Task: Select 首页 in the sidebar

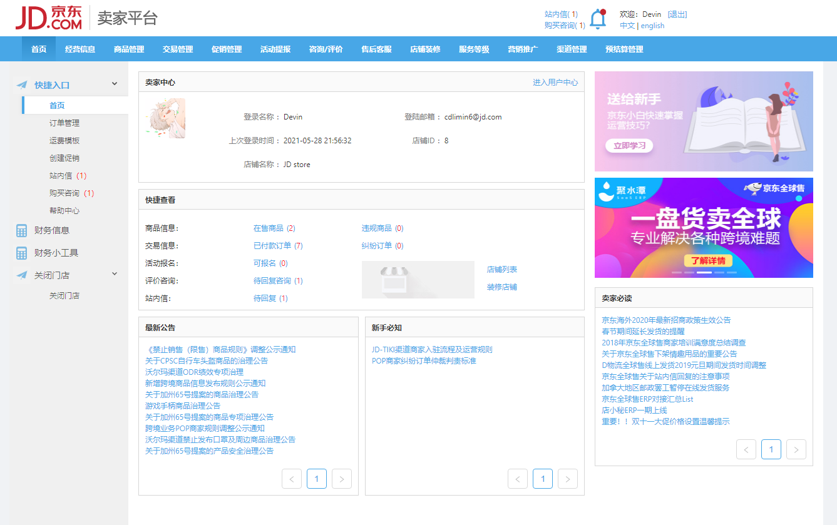Action: click(75, 105)
